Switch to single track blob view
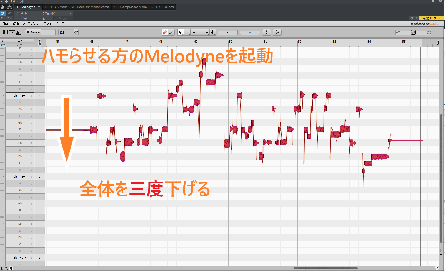Image resolution: width=445 pixels, height=271 pixels. [x=398, y=32]
